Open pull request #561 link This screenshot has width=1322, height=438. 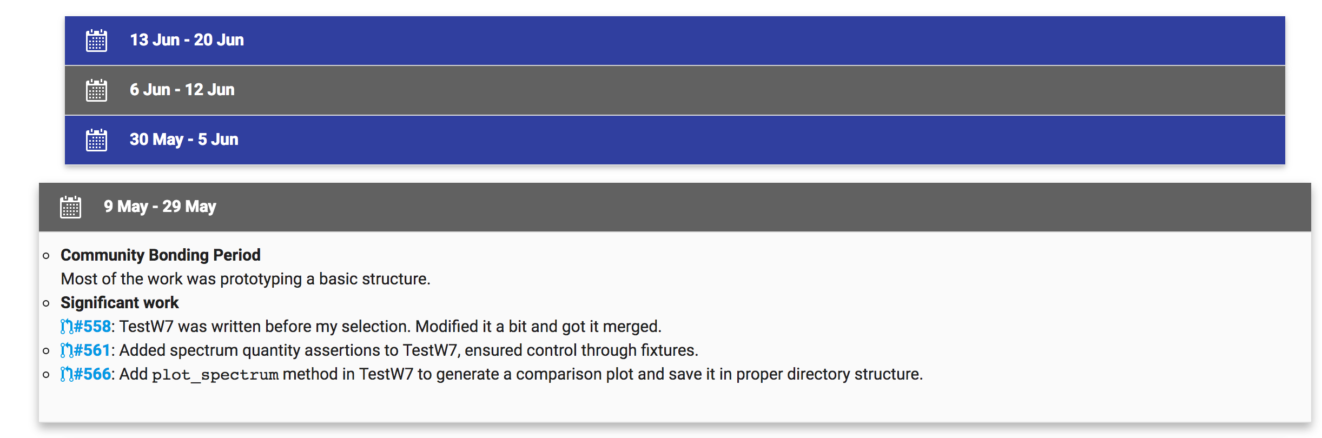pos(92,350)
